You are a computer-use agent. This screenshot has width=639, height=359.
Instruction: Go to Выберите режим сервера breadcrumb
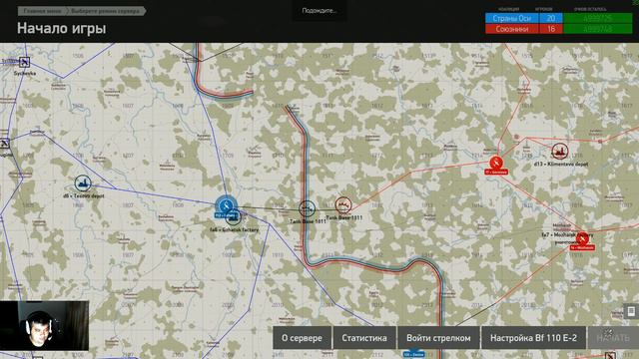coord(105,11)
